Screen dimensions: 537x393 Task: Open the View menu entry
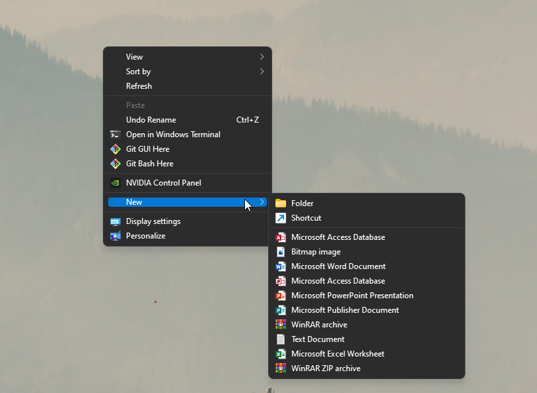(187, 57)
